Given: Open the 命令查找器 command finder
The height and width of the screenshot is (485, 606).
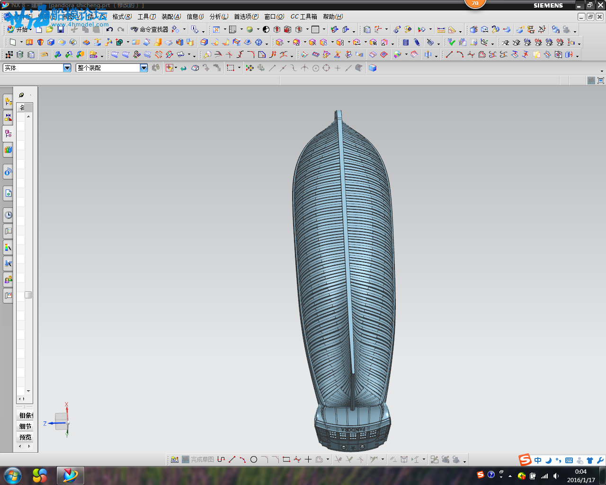Looking at the screenshot, I should coord(150,29).
